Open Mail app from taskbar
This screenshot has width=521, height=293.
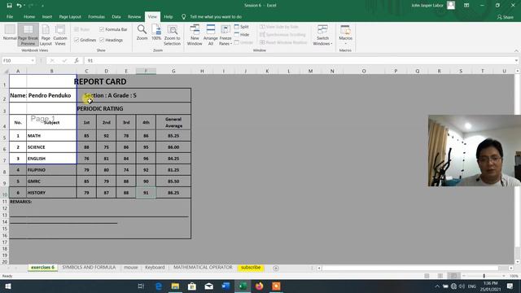tap(209, 286)
